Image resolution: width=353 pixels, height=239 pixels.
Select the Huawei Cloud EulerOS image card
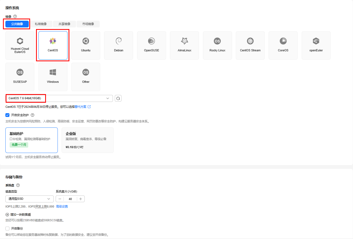click(20, 45)
